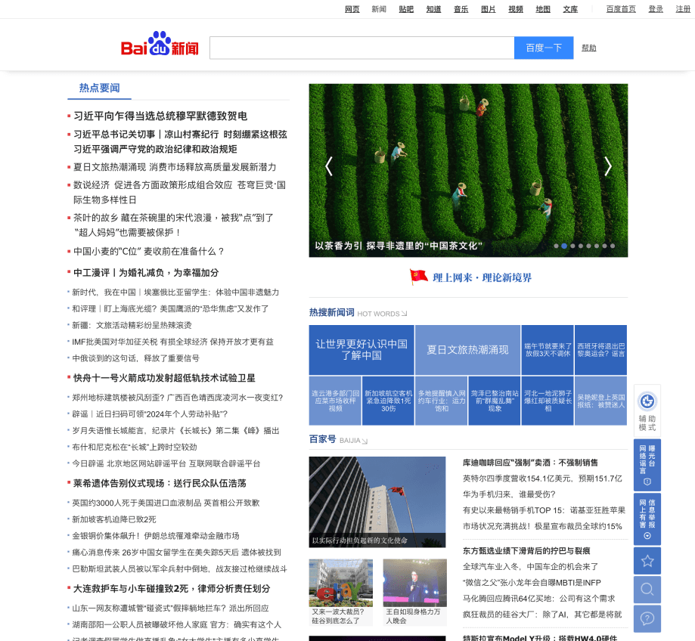The width and height of the screenshot is (695, 641).
Task: Open 中工漫评丨为婚礼减负 headline
Action: click(x=146, y=272)
